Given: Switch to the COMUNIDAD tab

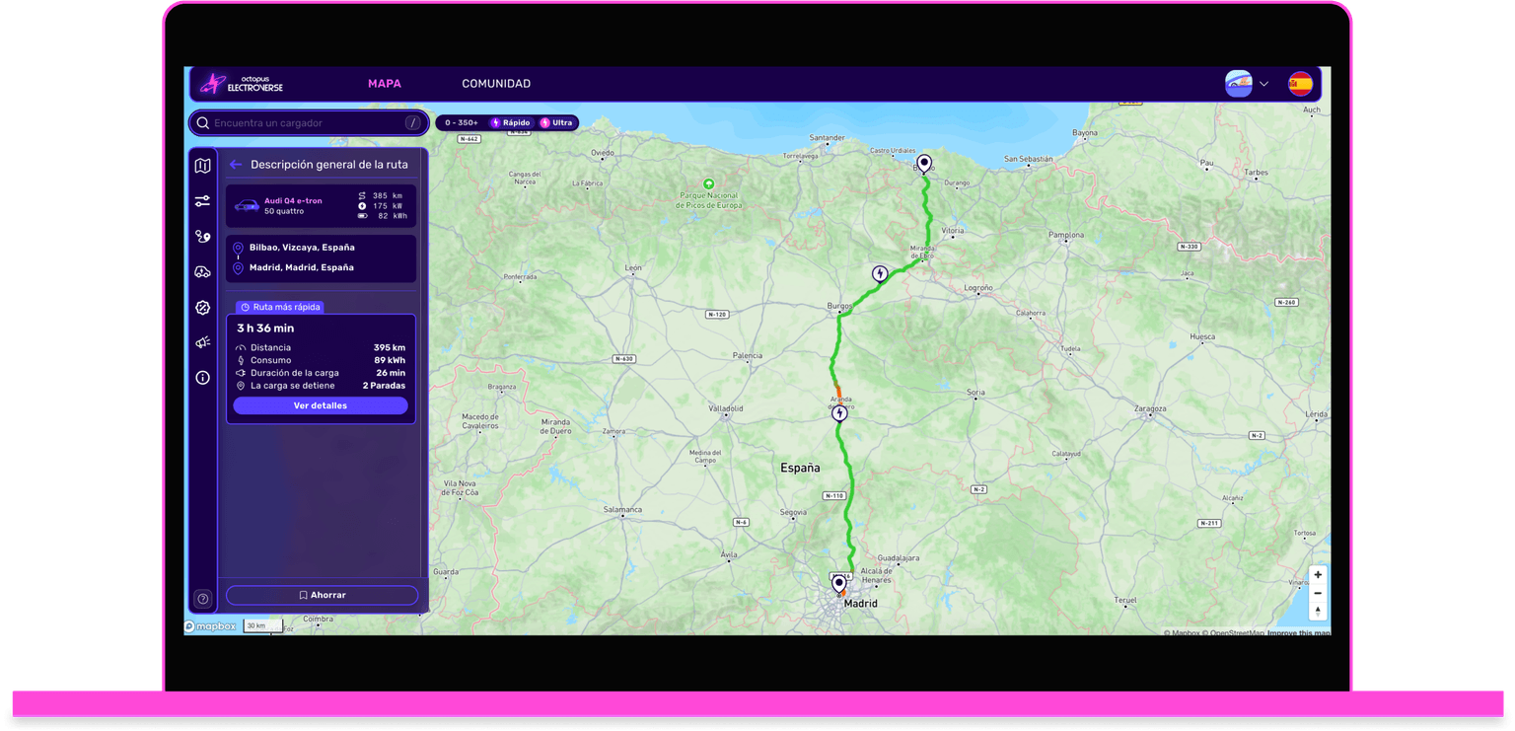Looking at the screenshot, I should click(x=496, y=84).
